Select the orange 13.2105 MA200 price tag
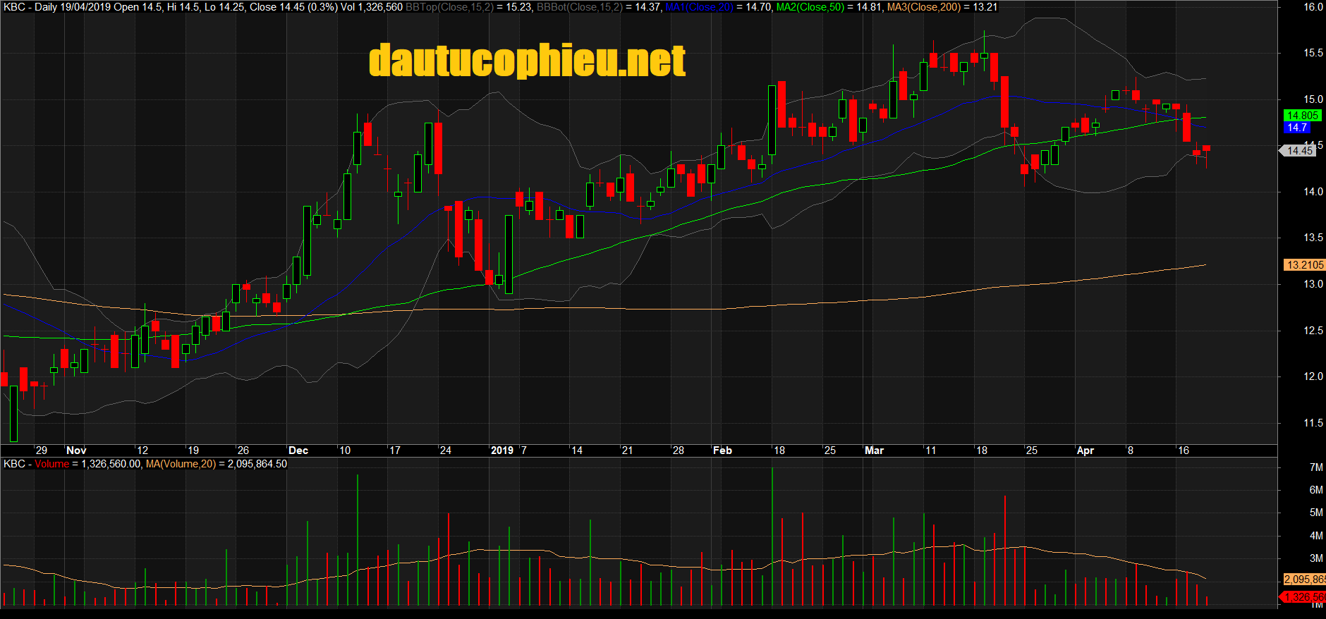 click(x=1304, y=265)
